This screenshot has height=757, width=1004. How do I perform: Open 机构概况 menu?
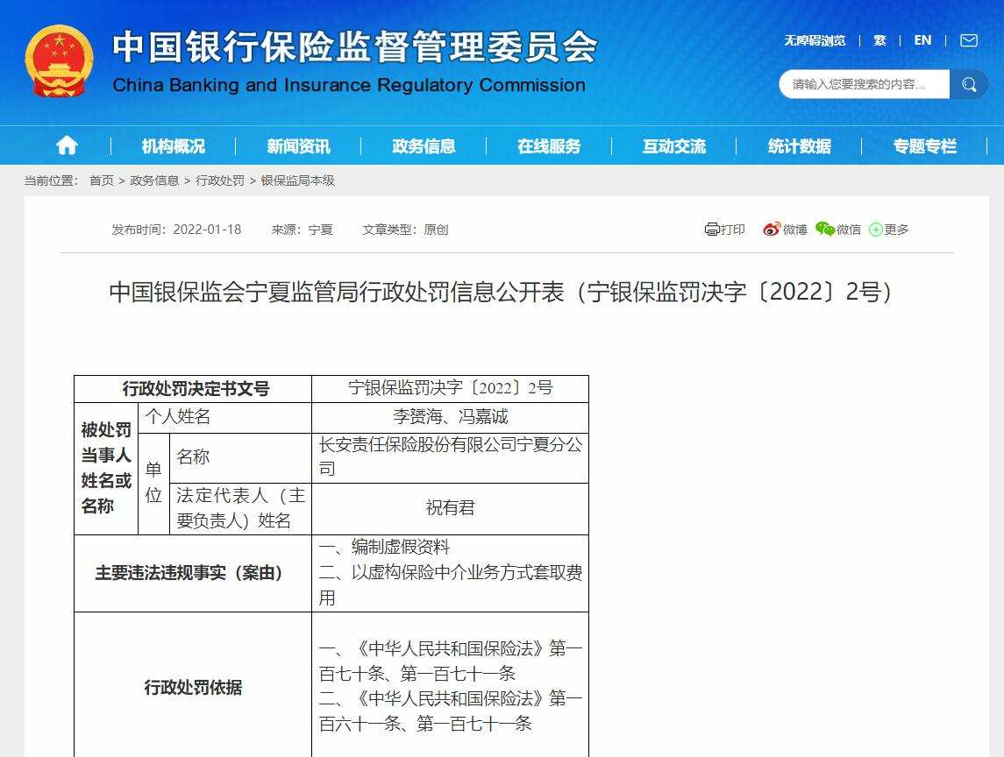pyautogui.click(x=174, y=146)
